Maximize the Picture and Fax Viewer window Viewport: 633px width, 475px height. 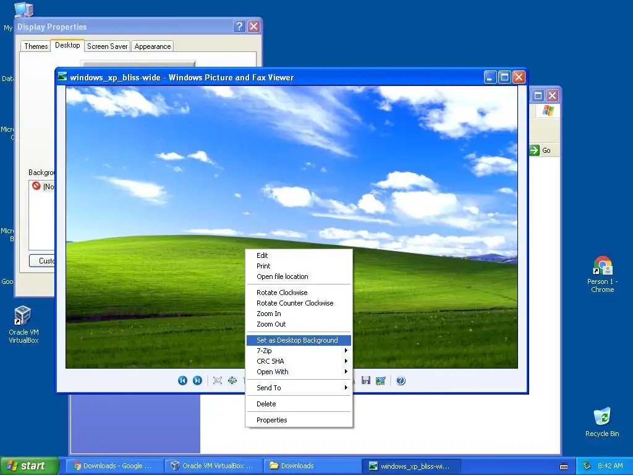[x=504, y=77]
